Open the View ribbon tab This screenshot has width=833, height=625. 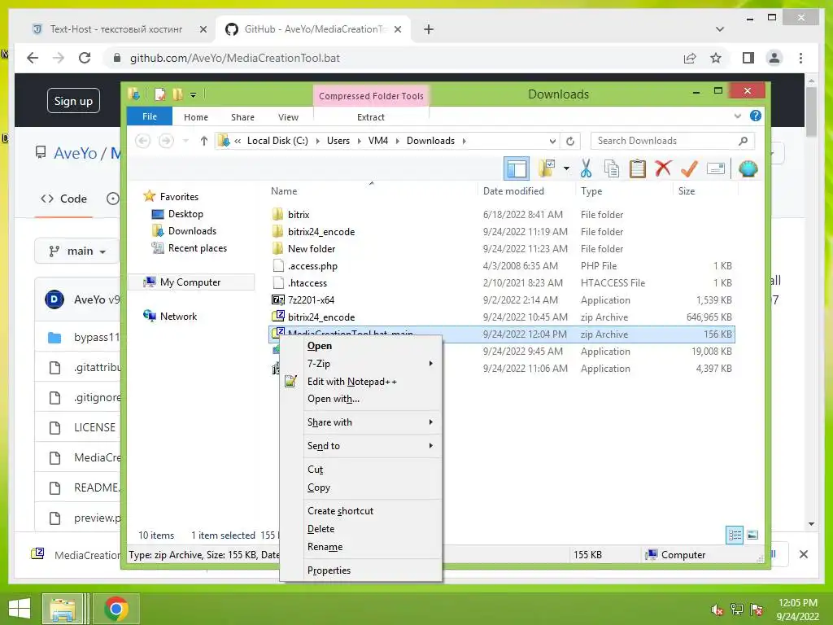288,117
